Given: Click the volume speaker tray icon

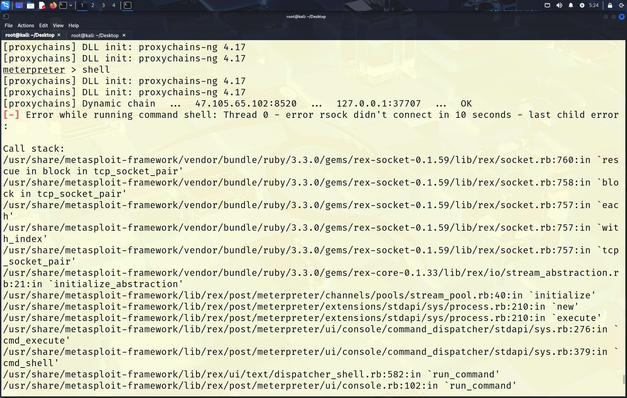Looking at the screenshot, I should coord(559,5).
